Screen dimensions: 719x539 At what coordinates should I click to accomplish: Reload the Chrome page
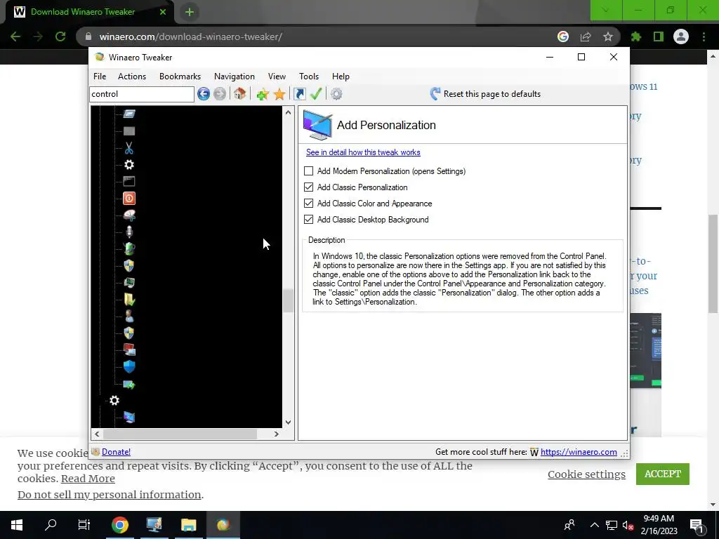pos(60,36)
